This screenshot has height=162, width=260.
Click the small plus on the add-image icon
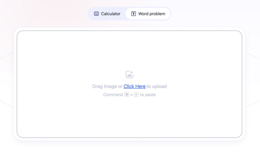coord(132,72)
